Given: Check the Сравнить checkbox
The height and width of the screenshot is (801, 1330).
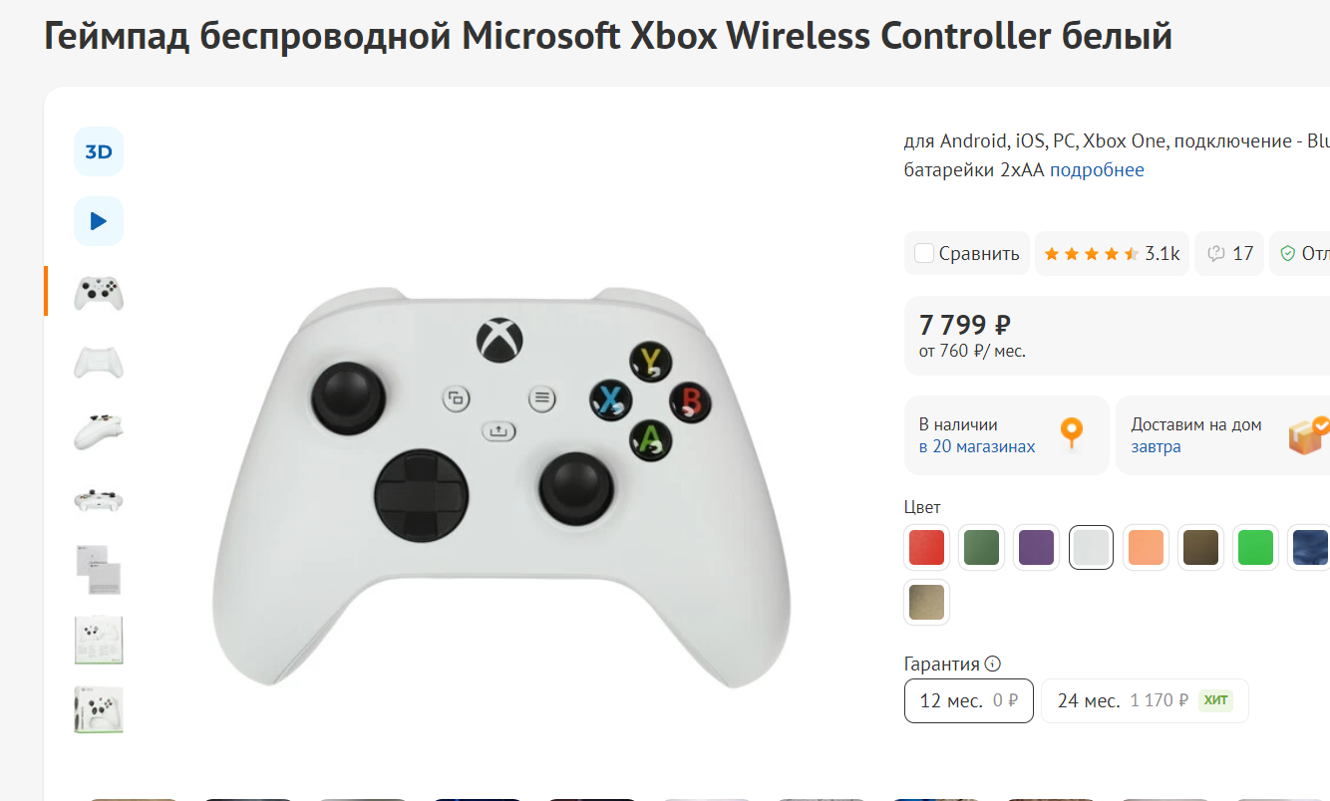Looking at the screenshot, I should tap(924, 253).
